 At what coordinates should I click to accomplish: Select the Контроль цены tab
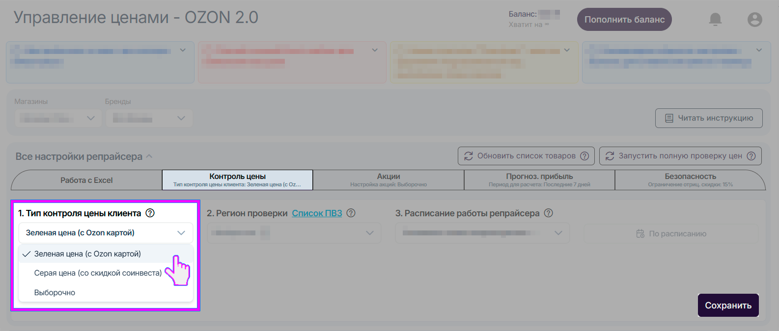237,180
